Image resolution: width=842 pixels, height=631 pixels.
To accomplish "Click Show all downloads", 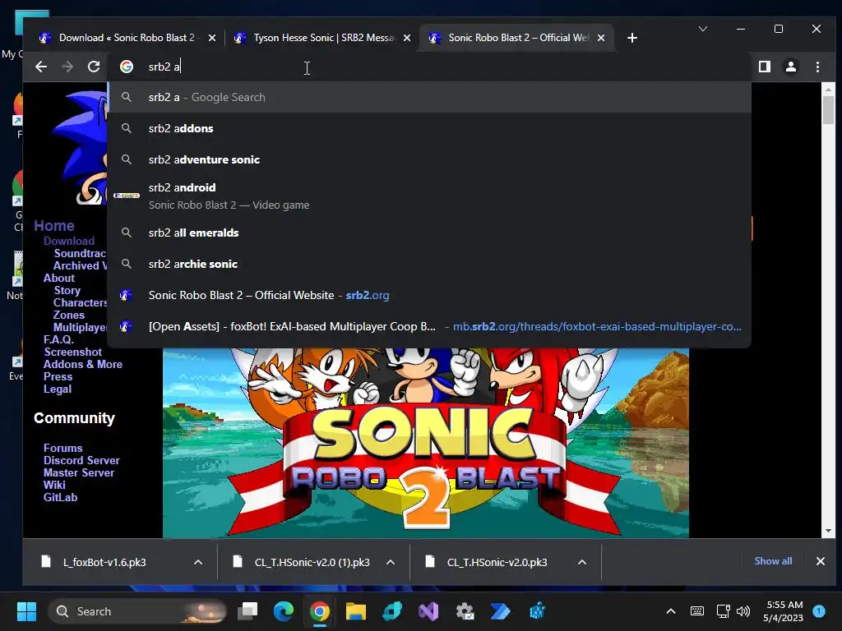I will pos(773,560).
